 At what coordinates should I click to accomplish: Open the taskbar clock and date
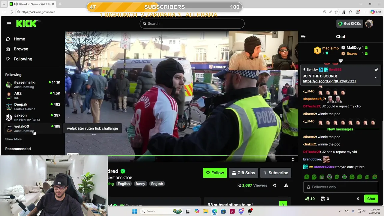coord(375,211)
